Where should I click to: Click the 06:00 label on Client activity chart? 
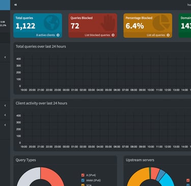click(x=117, y=147)
